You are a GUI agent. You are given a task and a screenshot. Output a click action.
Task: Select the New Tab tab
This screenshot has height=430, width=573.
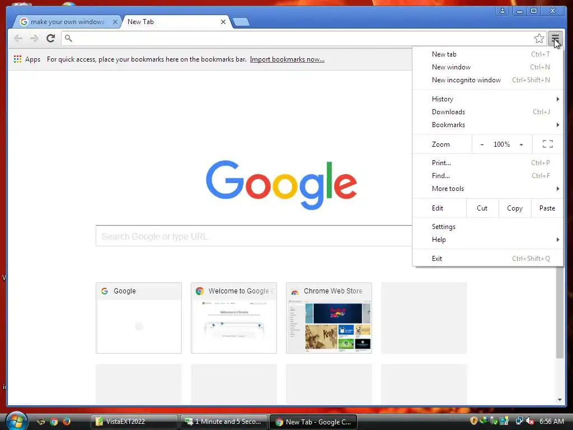(x=175, y=22)
